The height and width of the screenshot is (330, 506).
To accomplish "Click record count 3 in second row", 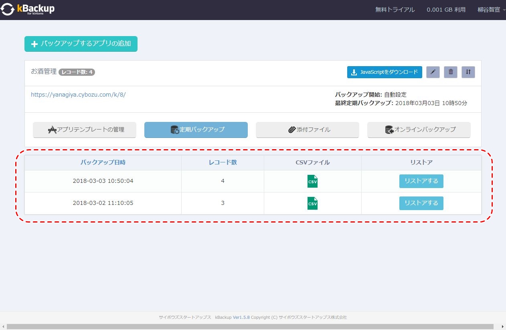I will 223,203.
